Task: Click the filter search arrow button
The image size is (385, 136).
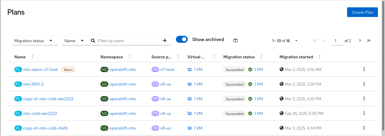Action: 164,41
